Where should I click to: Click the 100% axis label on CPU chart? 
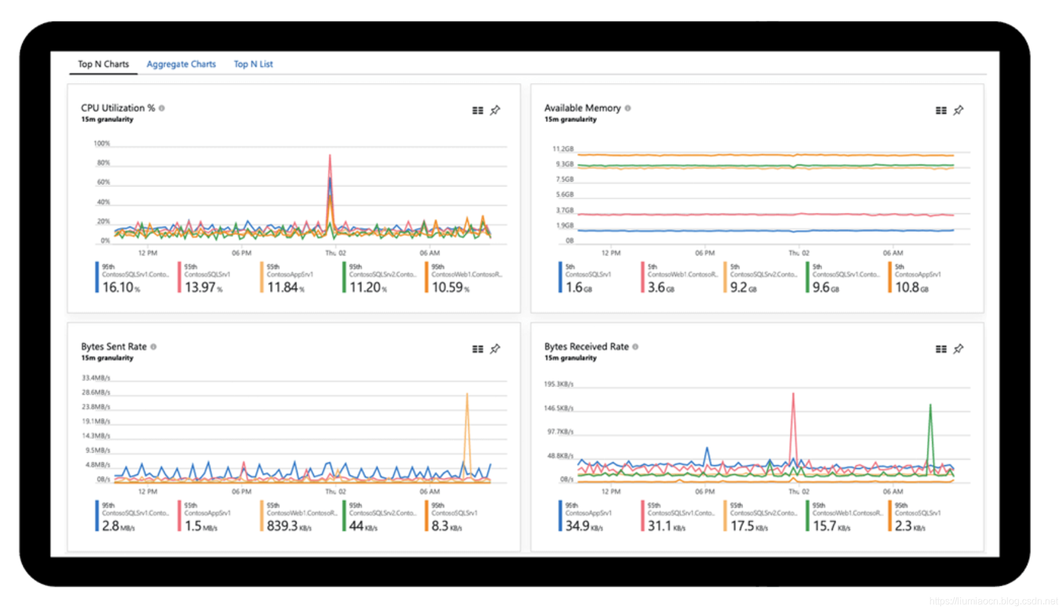pos(102,144)
